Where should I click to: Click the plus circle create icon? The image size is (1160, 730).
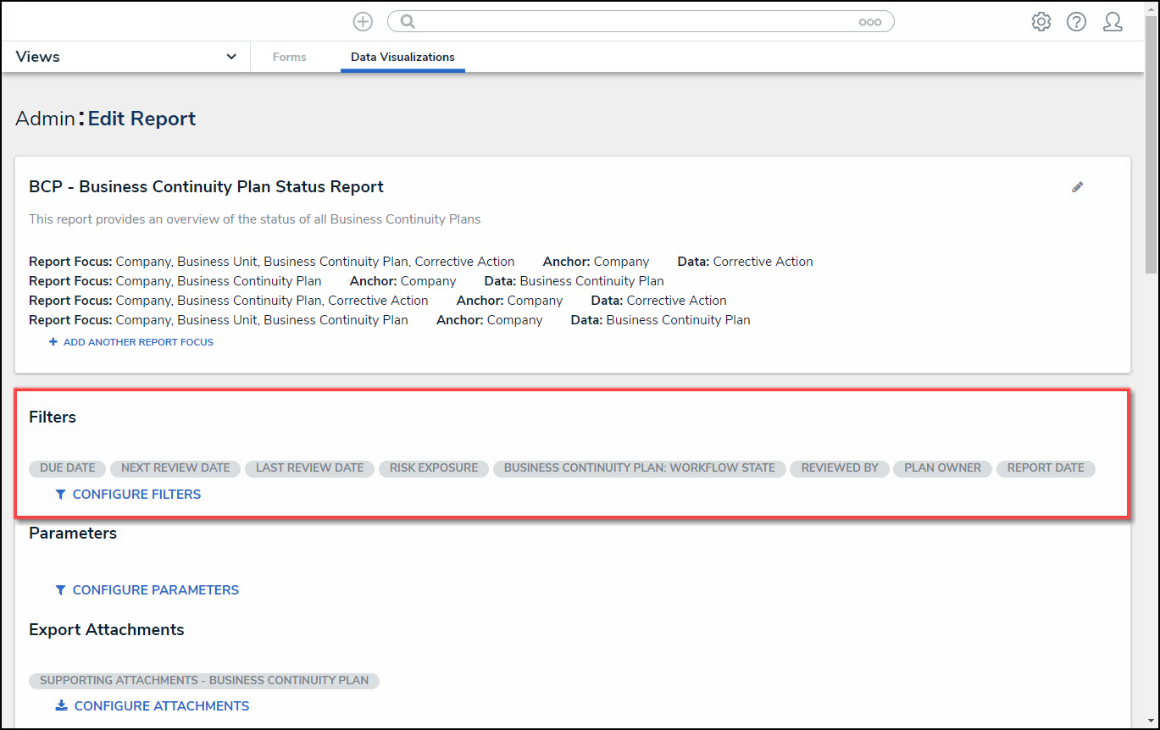click(x=363, y=22)
